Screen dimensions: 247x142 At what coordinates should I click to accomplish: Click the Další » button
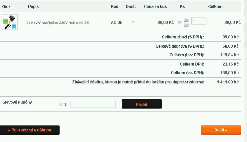[x=221, y=130]
